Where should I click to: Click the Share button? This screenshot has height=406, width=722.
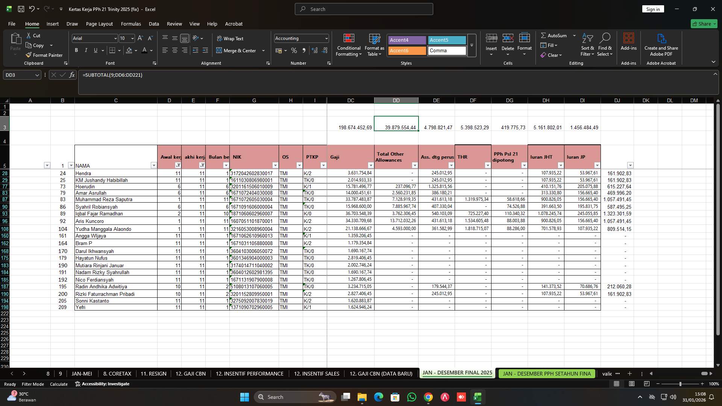pos(703,23)
